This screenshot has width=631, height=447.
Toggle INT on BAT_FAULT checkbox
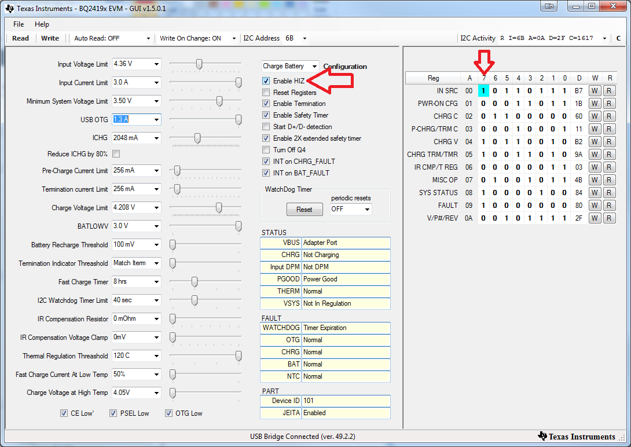click(x=266, y=173)
